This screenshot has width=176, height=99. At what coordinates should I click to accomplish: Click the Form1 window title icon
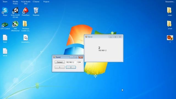coord(54,57)
